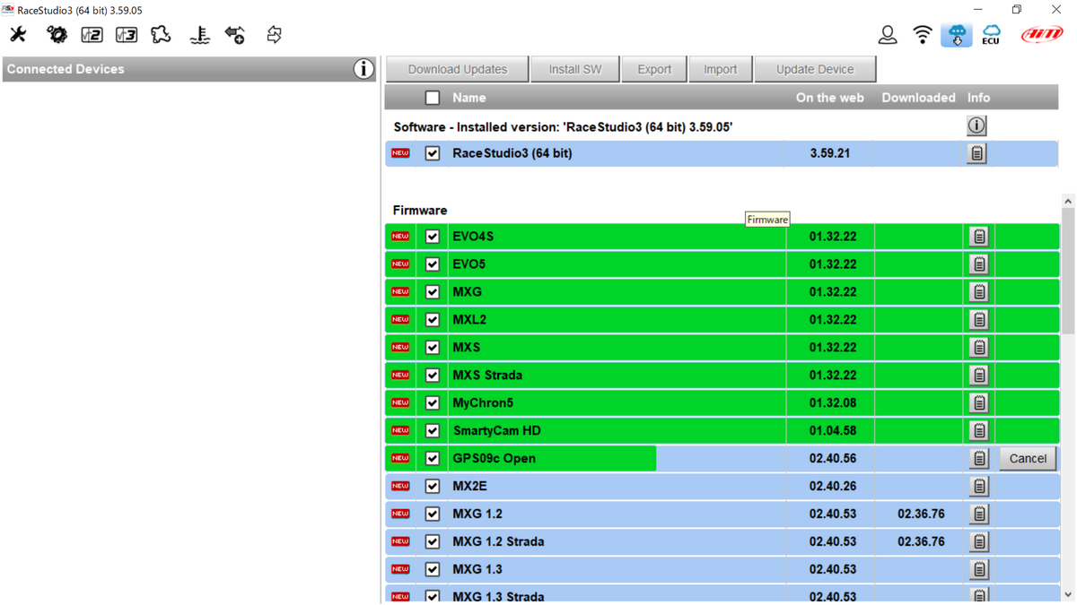
Task: Open release notes for MXG 1.2 firmware
Action: (979, 514)
